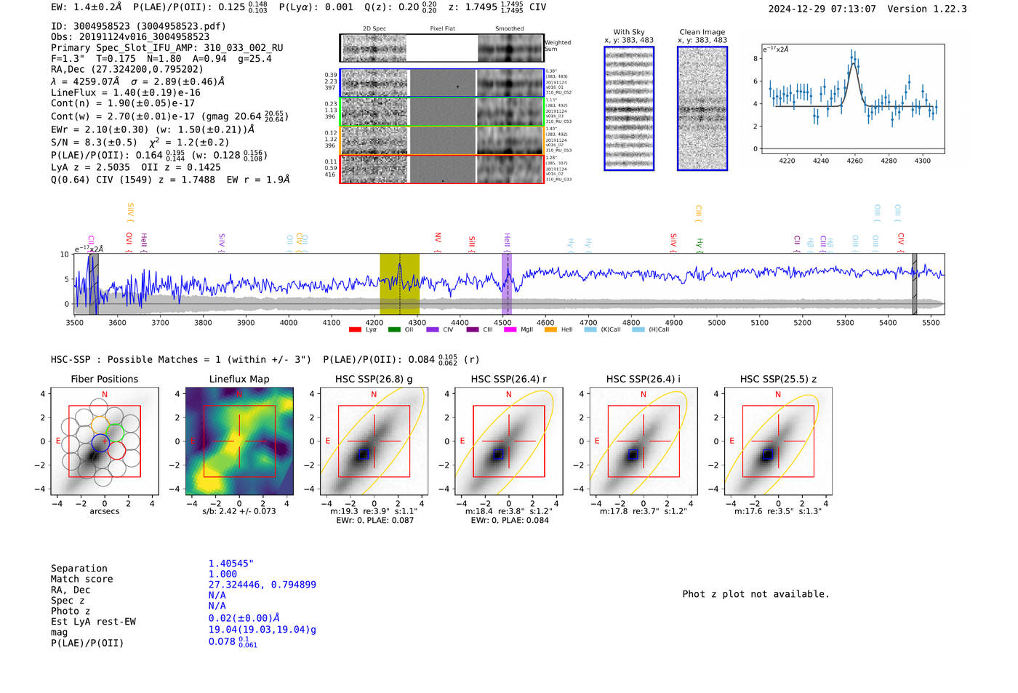The image size is (1018, 693).
Task: Select the orange-bordered 2D spectrum fiber row
Action: coord(442,140)
